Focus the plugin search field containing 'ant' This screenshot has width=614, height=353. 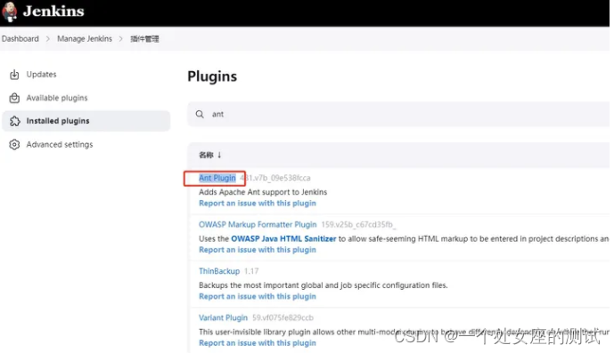[x=398, y=114]
